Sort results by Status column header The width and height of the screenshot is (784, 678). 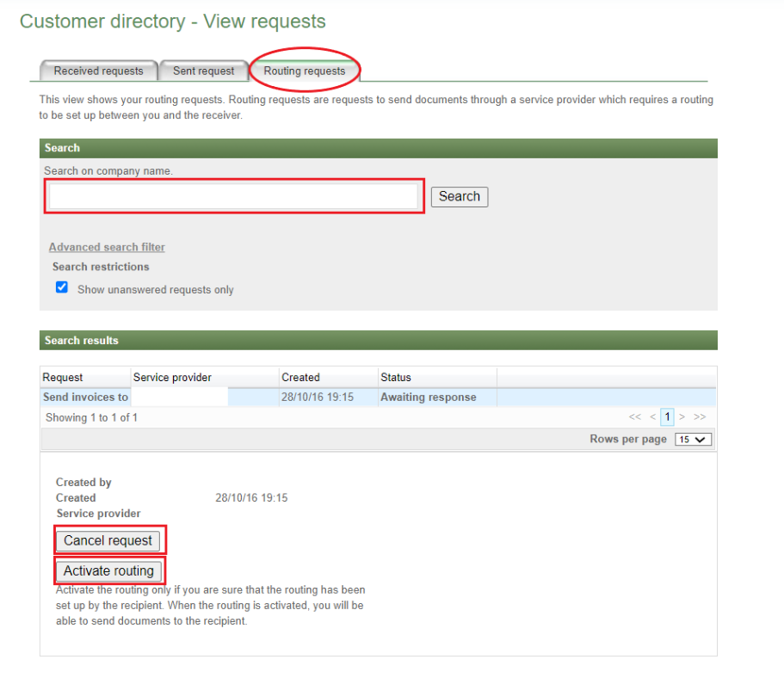pos(396,377)
